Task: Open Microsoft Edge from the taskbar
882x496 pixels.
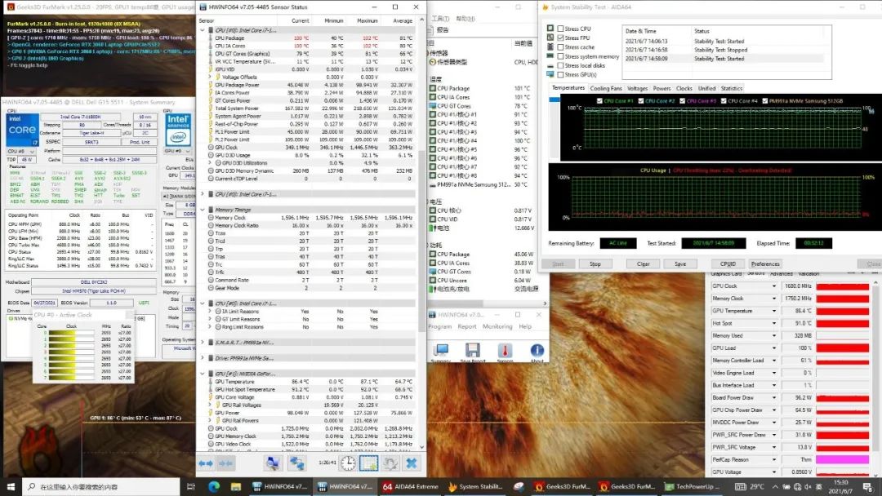Action: pyautogui.click(x=214, y=487)
